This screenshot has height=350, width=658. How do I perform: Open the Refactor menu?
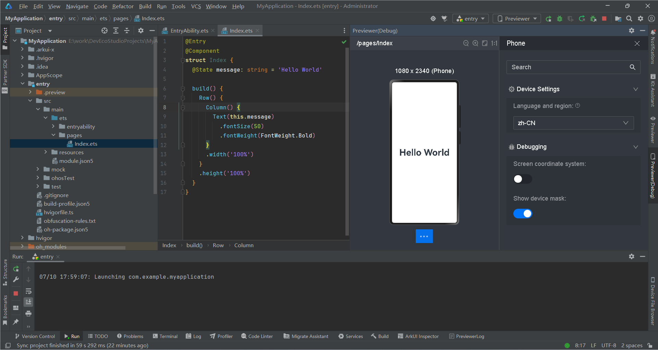[123, 6]
